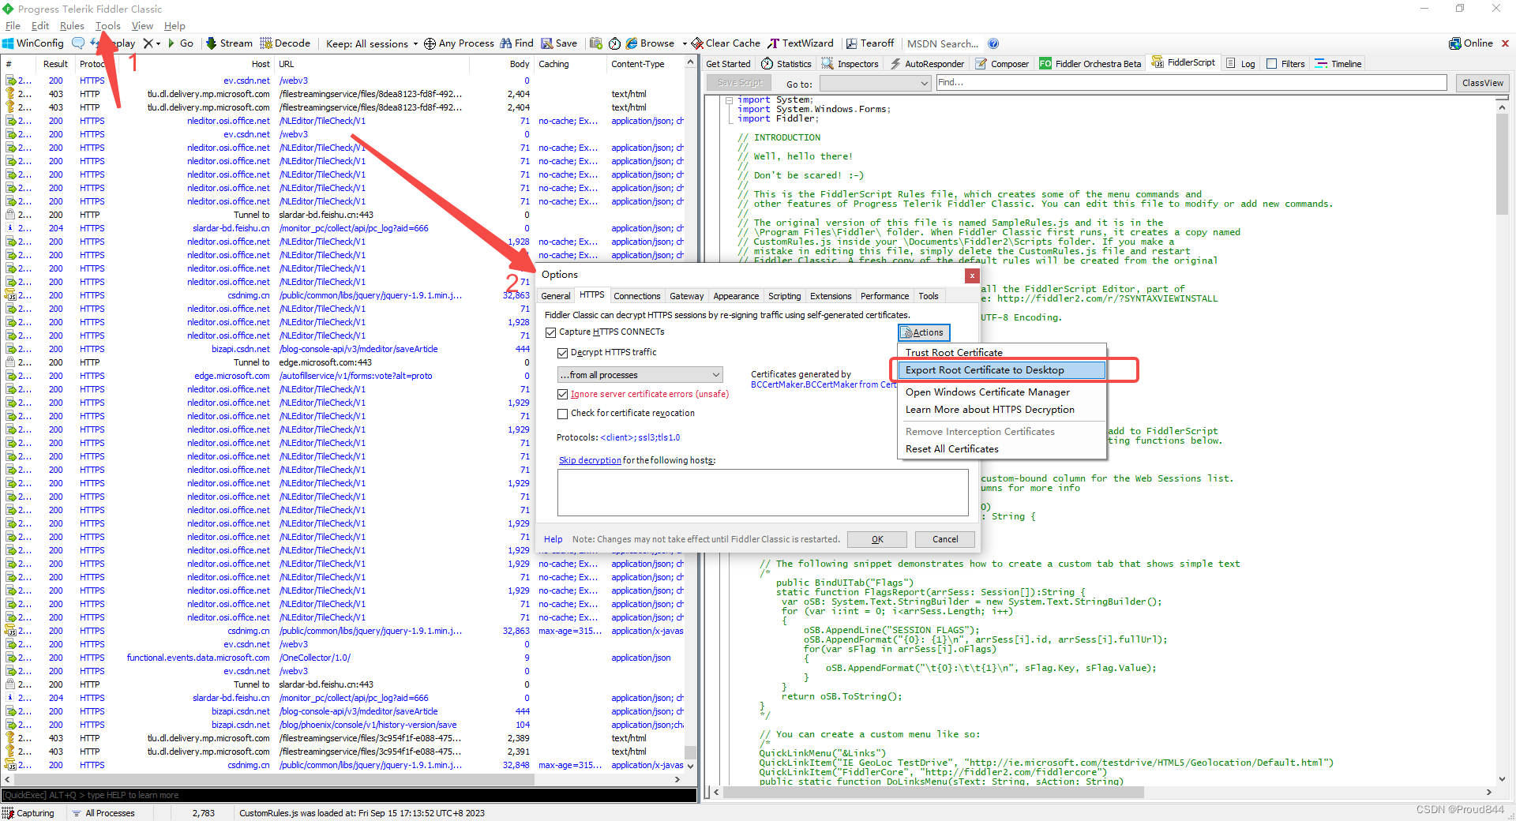1516x821 pixels.
Task: Toggle Decrypt HTTPS traffic checkbox
Action: [x=562, y=353]
